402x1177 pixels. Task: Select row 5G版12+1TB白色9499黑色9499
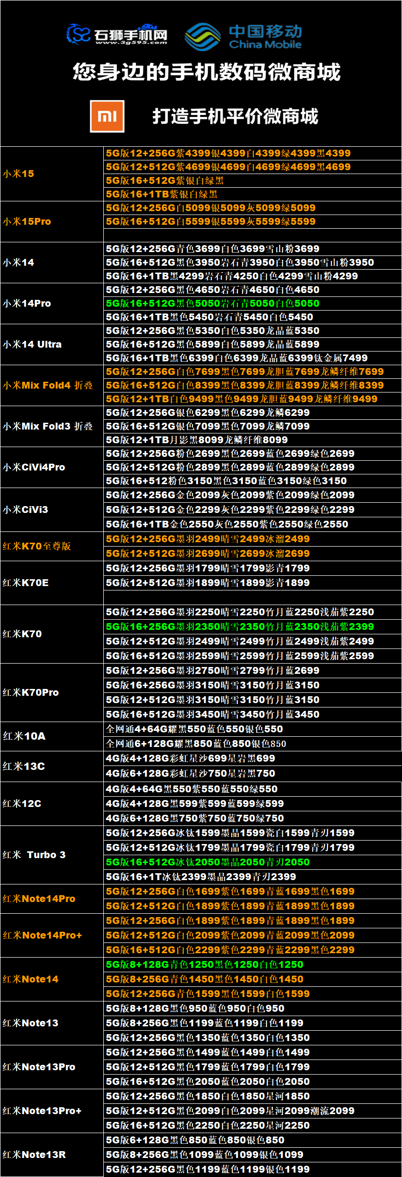(x=252, y=399)
